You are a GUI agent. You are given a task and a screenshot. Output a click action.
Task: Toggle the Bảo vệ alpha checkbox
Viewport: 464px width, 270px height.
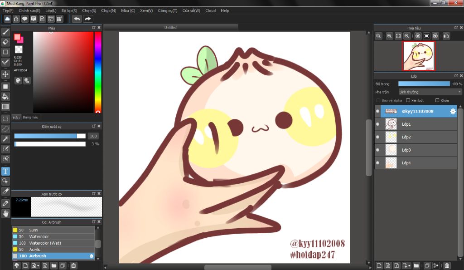378,100
